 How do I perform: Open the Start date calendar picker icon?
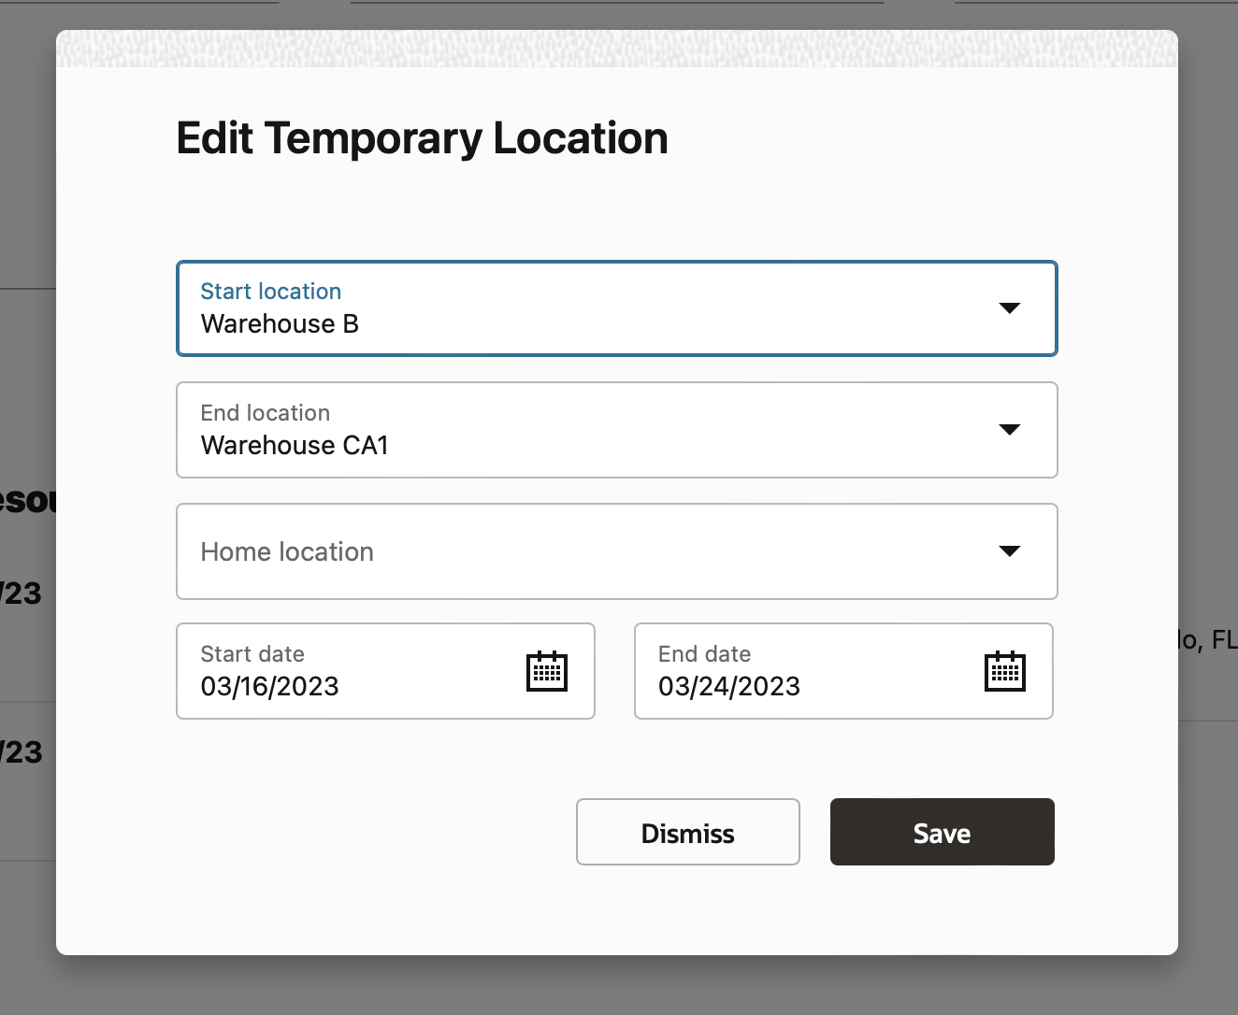click(x=547, y=671)
